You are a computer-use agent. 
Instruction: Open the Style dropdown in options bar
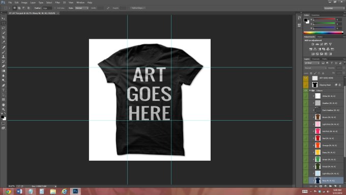coord(81,8)
